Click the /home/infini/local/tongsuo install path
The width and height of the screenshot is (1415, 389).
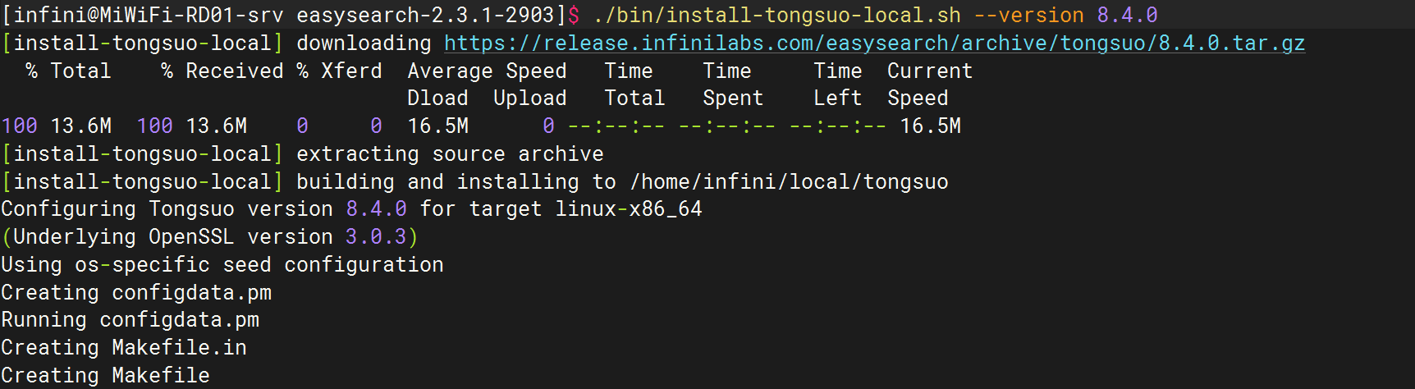tap(789, 181)
